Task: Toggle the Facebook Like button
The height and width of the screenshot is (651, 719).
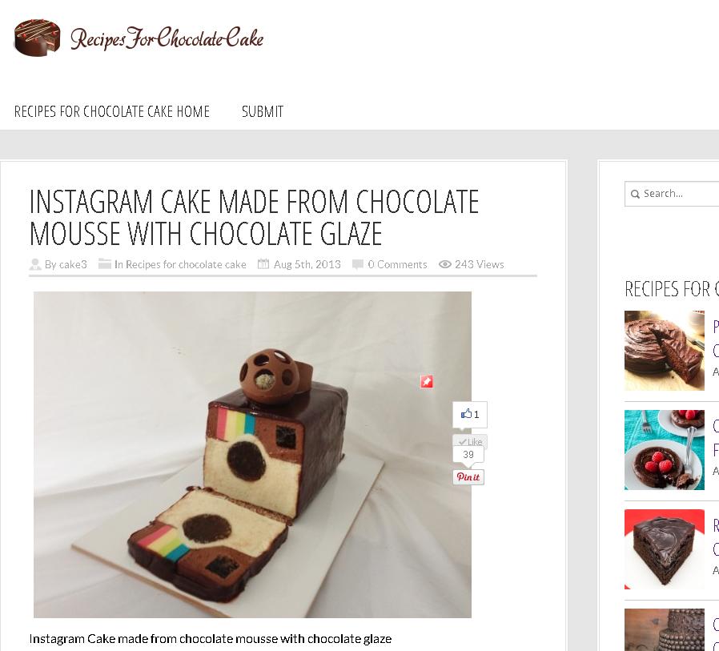Action: [470, 441]
